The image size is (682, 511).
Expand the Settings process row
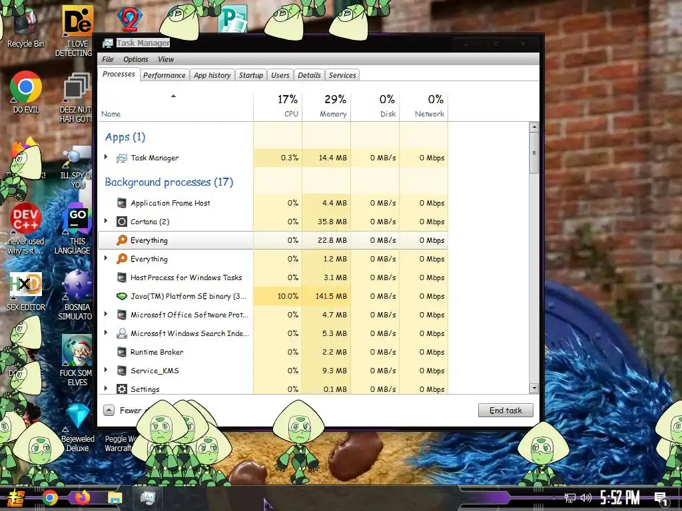click(x=106, y=389)
